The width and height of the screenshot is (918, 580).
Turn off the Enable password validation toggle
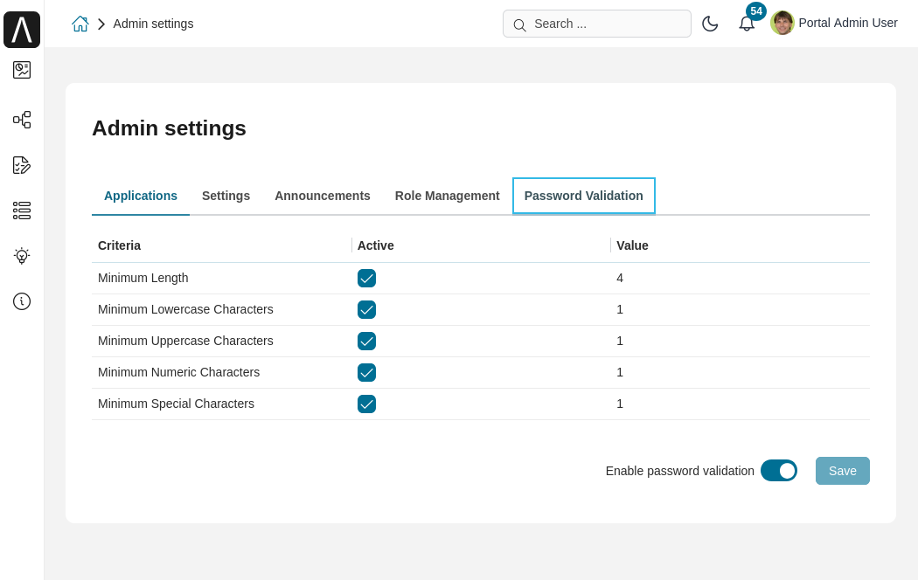click(x=778, y=470)
